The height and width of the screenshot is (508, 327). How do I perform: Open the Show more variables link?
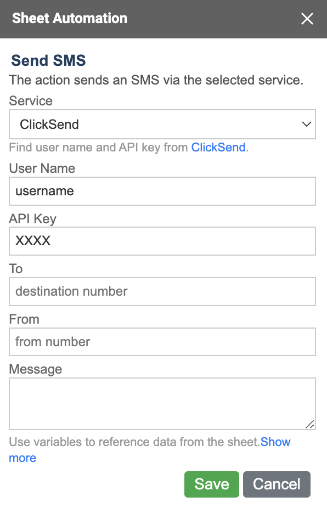coord(275,442)
